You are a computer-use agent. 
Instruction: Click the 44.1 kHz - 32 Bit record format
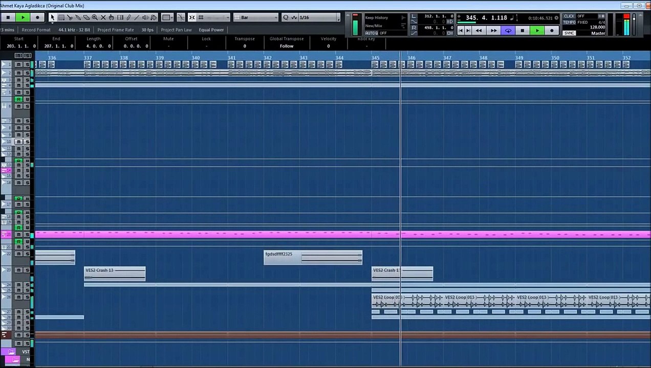click(x=74, y=30)
